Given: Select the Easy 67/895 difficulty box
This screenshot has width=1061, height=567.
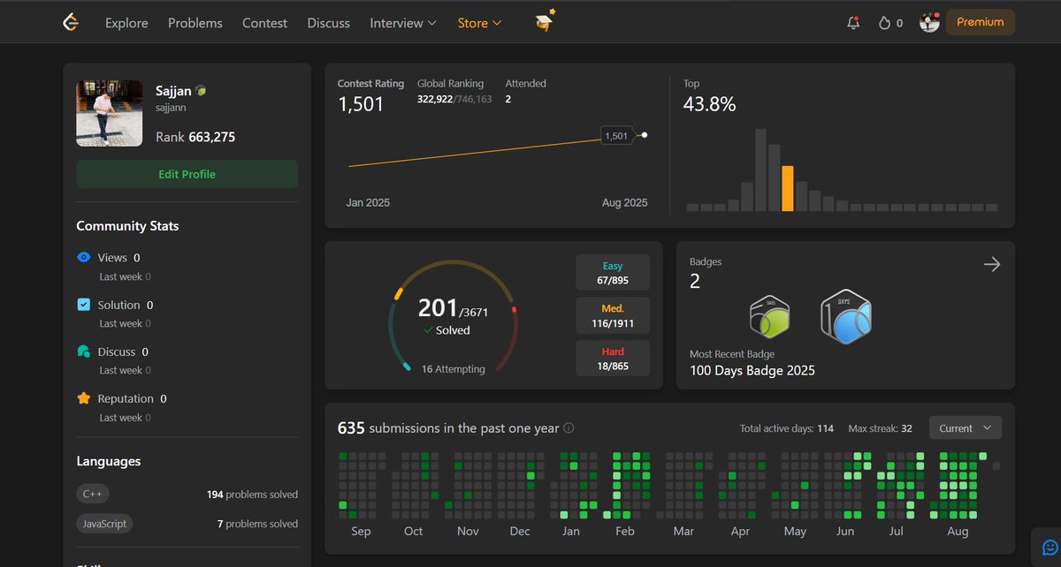Looking at the screenshot, I should point(613,273).
